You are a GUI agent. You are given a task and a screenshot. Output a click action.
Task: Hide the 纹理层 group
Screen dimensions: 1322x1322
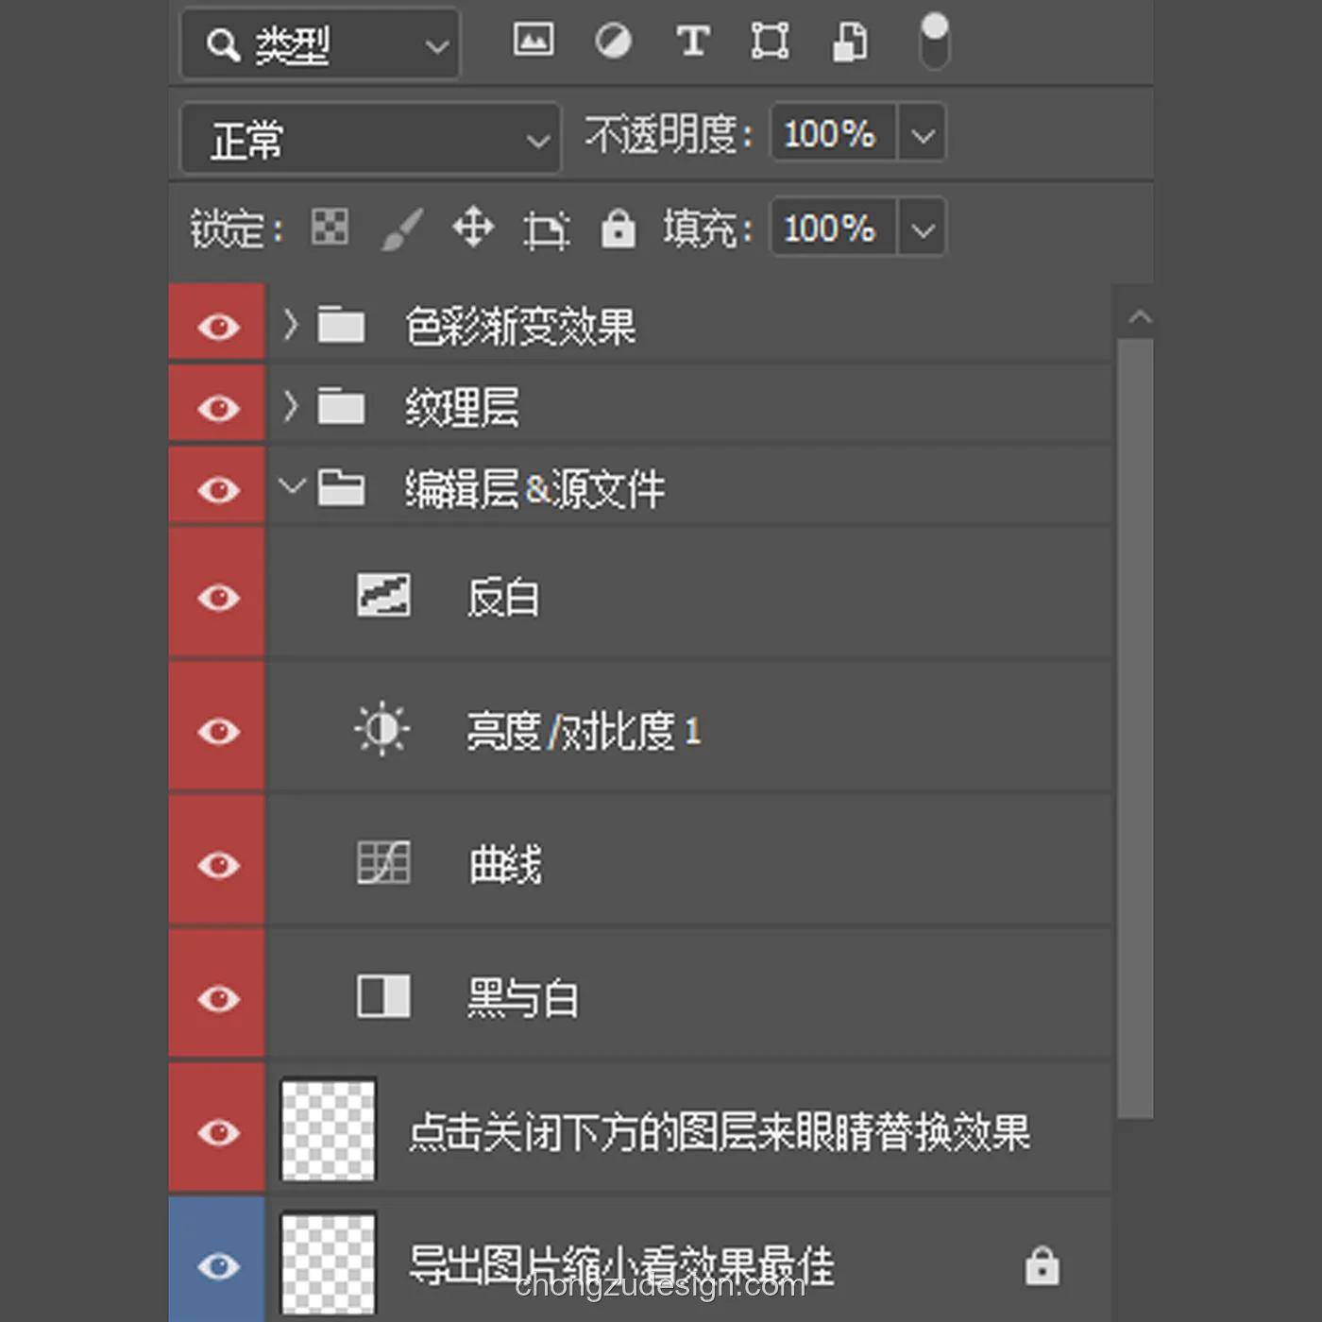(x=218, y=408)
